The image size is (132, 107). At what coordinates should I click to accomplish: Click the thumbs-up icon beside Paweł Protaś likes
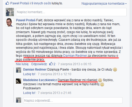coord(7,3)
